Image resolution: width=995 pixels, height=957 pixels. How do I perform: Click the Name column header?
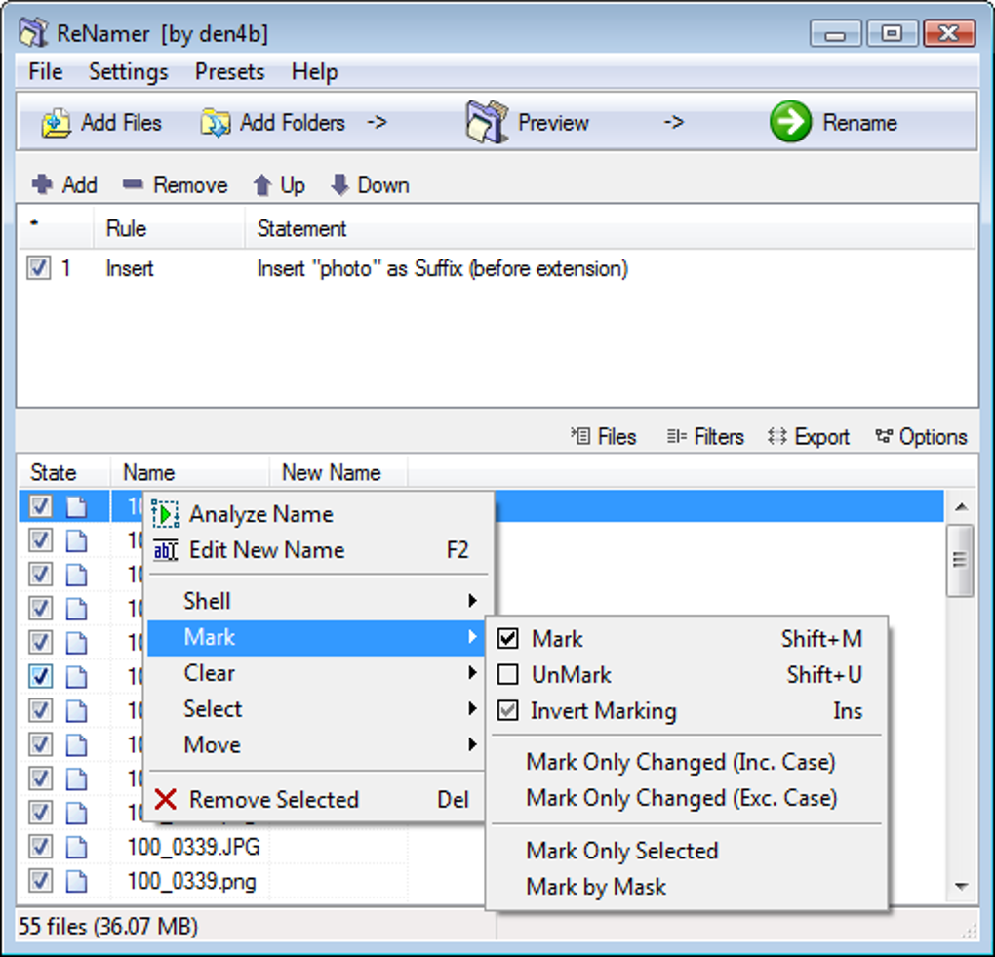(190, 472)
